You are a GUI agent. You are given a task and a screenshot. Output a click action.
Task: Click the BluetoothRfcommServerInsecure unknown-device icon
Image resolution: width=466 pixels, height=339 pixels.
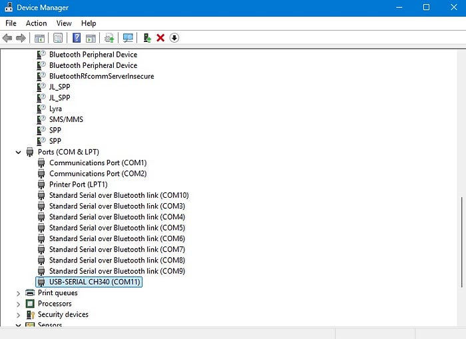[41, 76]
